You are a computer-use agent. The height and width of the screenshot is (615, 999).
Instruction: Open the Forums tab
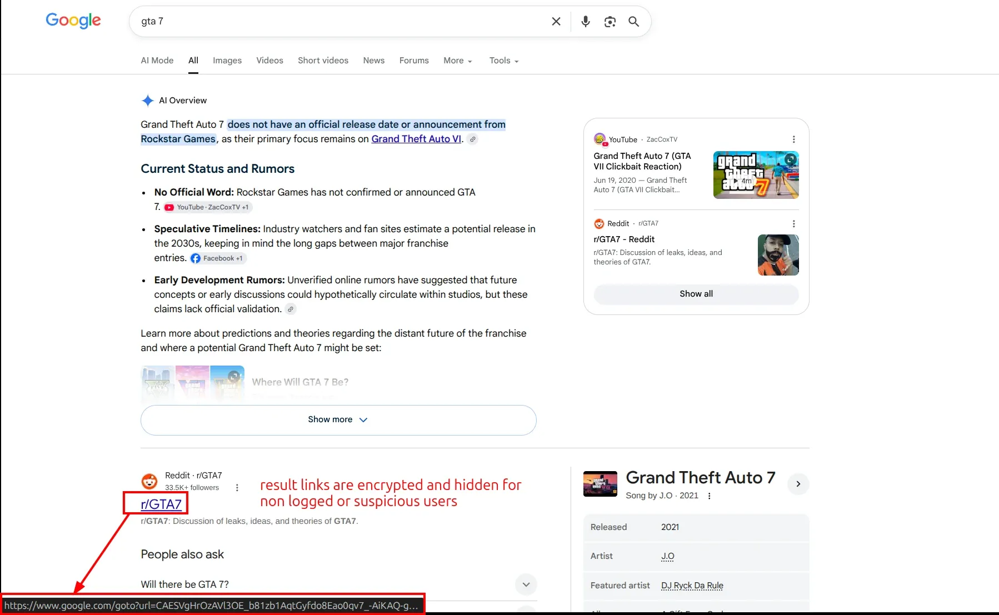pyautogui.click(x=414, y=61)
